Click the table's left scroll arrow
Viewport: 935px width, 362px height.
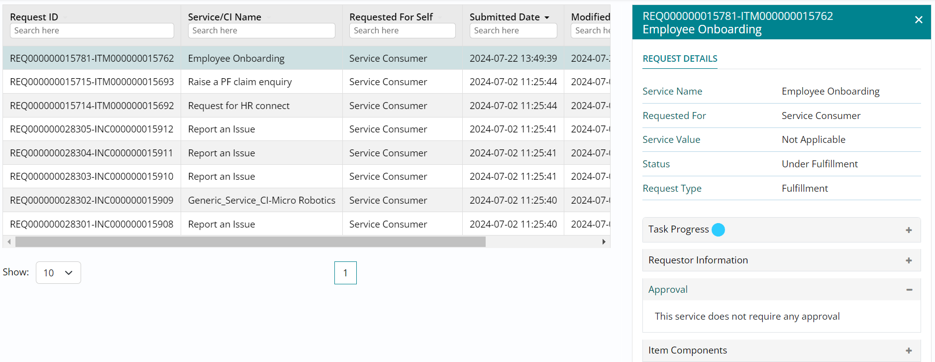click(x=8, y=242)
